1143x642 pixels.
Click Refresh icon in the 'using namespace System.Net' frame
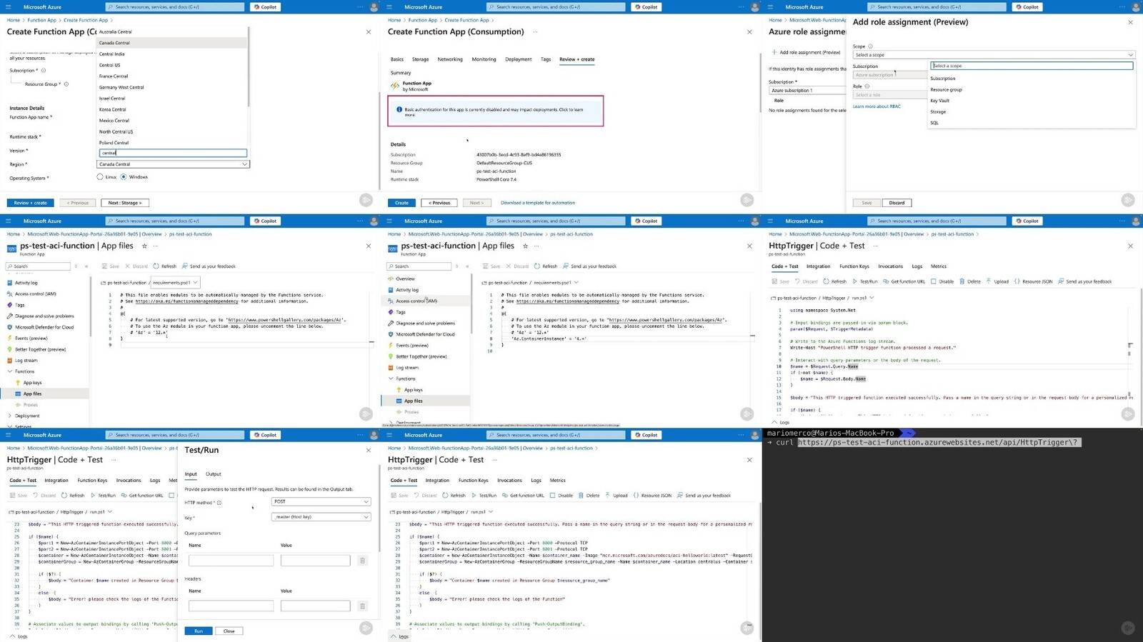click(x=827, y=281)
